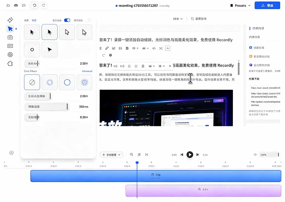Open the Discord community icon

coord(16,5)
